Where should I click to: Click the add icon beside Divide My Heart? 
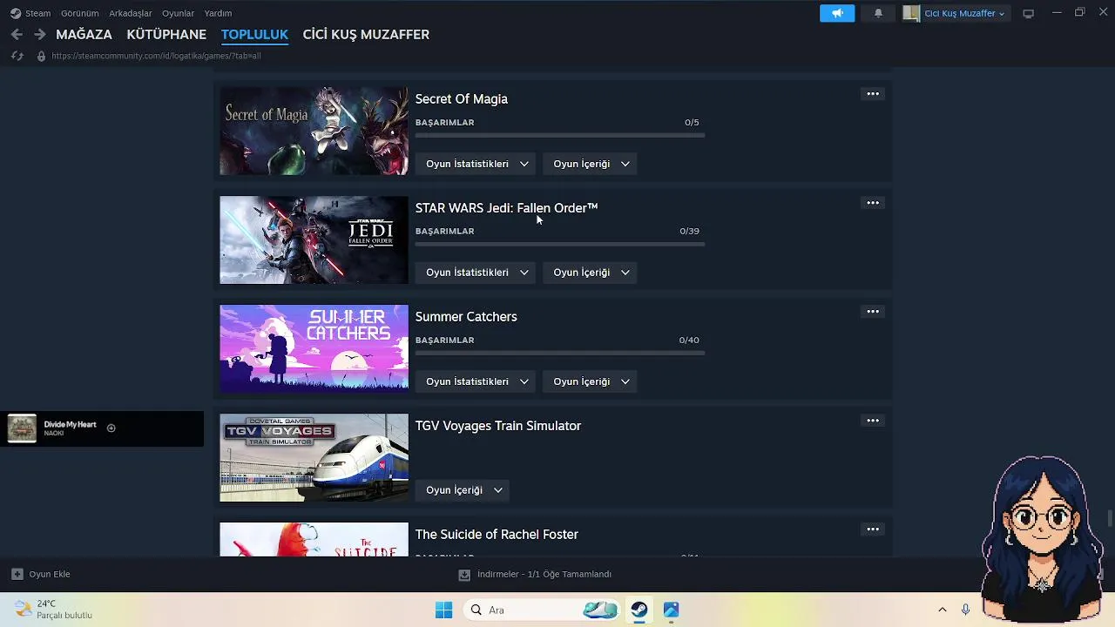111,428
